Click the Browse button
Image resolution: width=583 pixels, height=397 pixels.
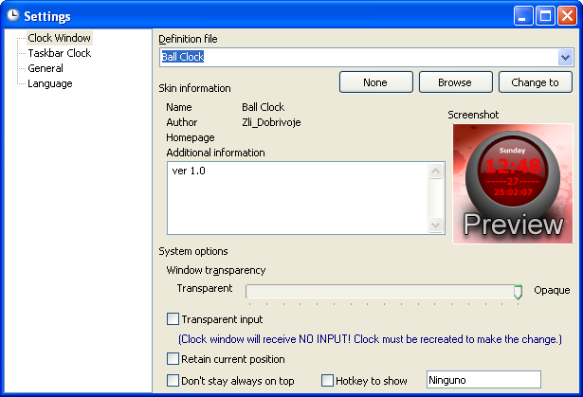[455, 82]
